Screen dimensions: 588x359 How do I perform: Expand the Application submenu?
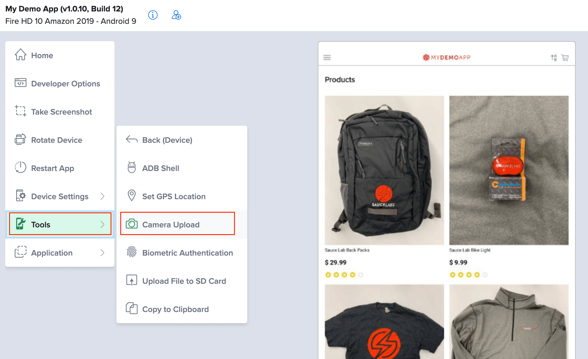tap(61, 252)
